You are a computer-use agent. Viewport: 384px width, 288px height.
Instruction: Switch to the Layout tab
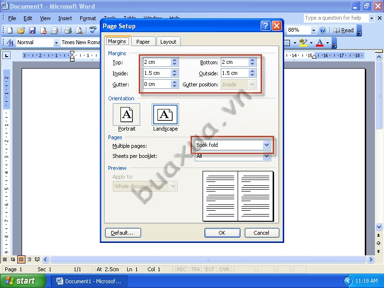click(x=168, y=42)
